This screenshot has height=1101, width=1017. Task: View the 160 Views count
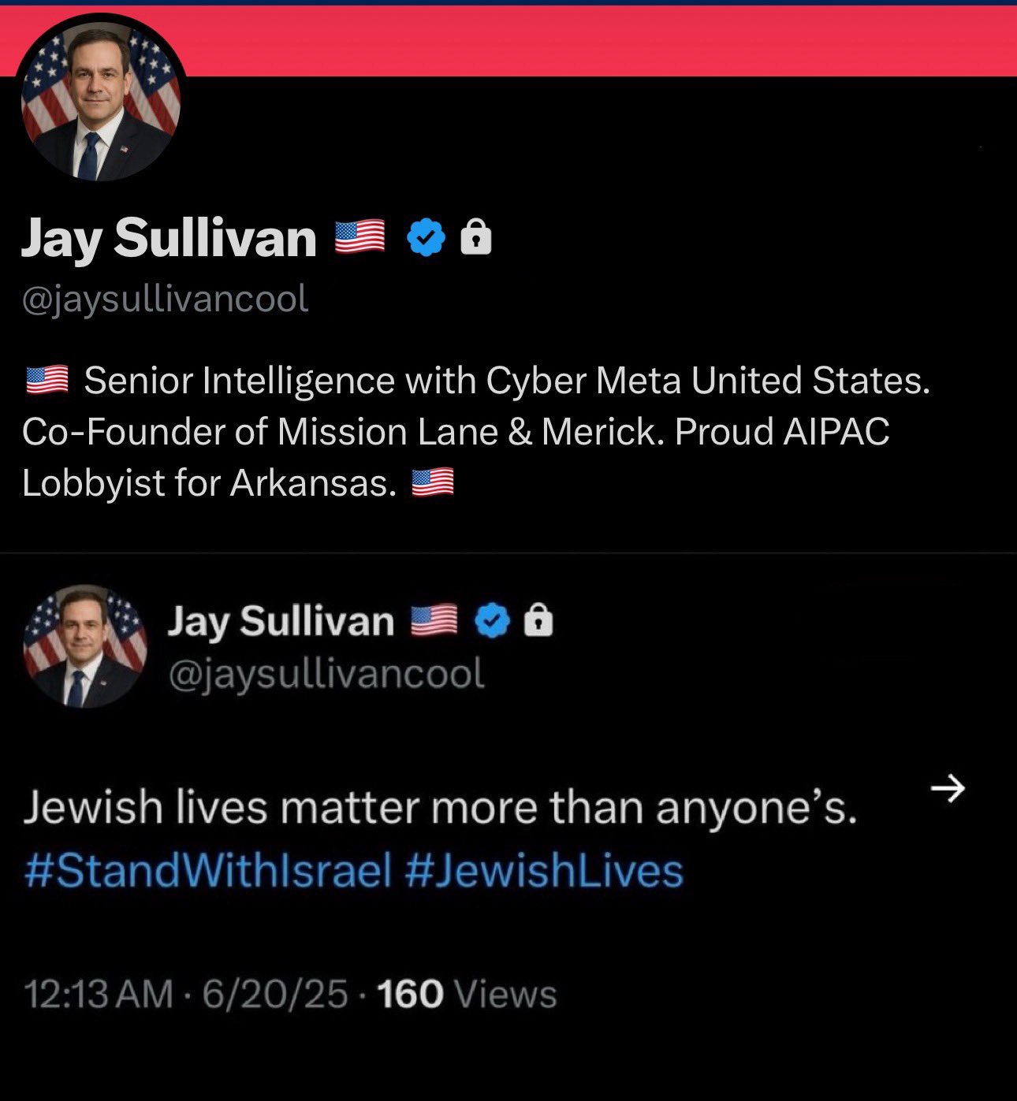pyautogui.click(x=467, y=994)
